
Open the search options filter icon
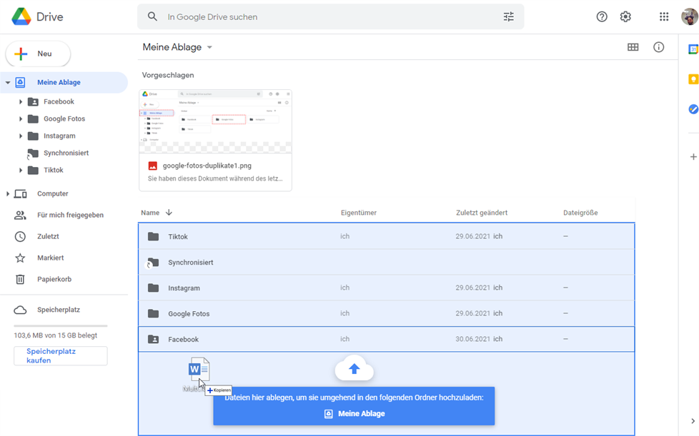pos(508,16)
